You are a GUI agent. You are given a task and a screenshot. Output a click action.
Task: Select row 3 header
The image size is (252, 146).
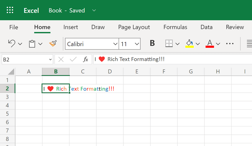pyautogui.click(x=7, y=97)
